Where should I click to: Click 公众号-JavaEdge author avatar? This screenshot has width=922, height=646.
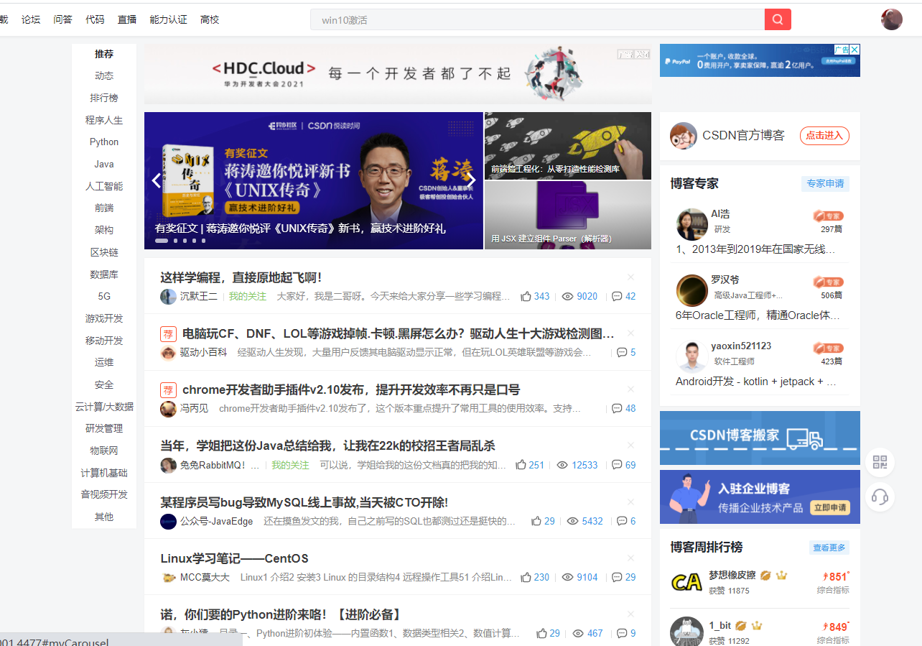[x=168, y=522]
